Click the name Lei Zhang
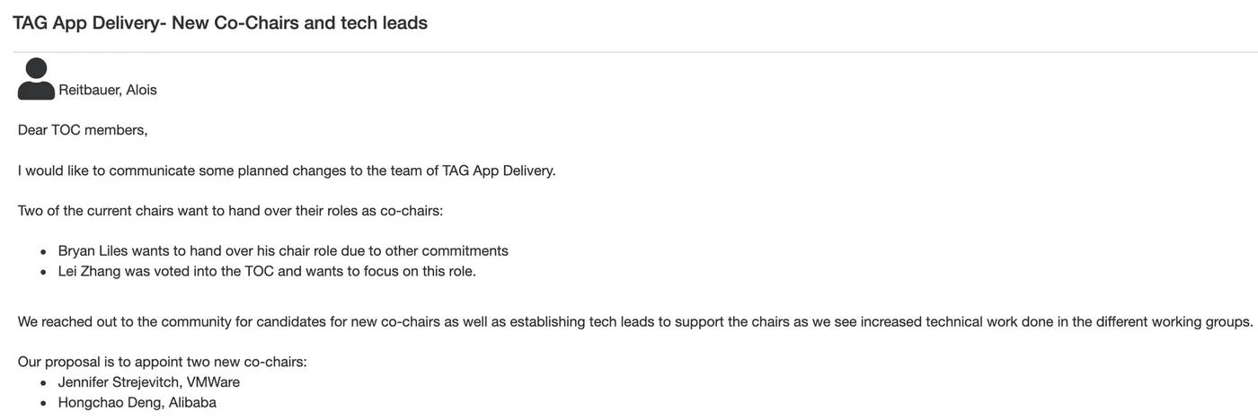 (91, 271)
